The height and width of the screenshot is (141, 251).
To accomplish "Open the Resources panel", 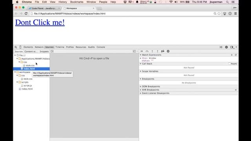I will pyautogui.click(x=81, y=47).
